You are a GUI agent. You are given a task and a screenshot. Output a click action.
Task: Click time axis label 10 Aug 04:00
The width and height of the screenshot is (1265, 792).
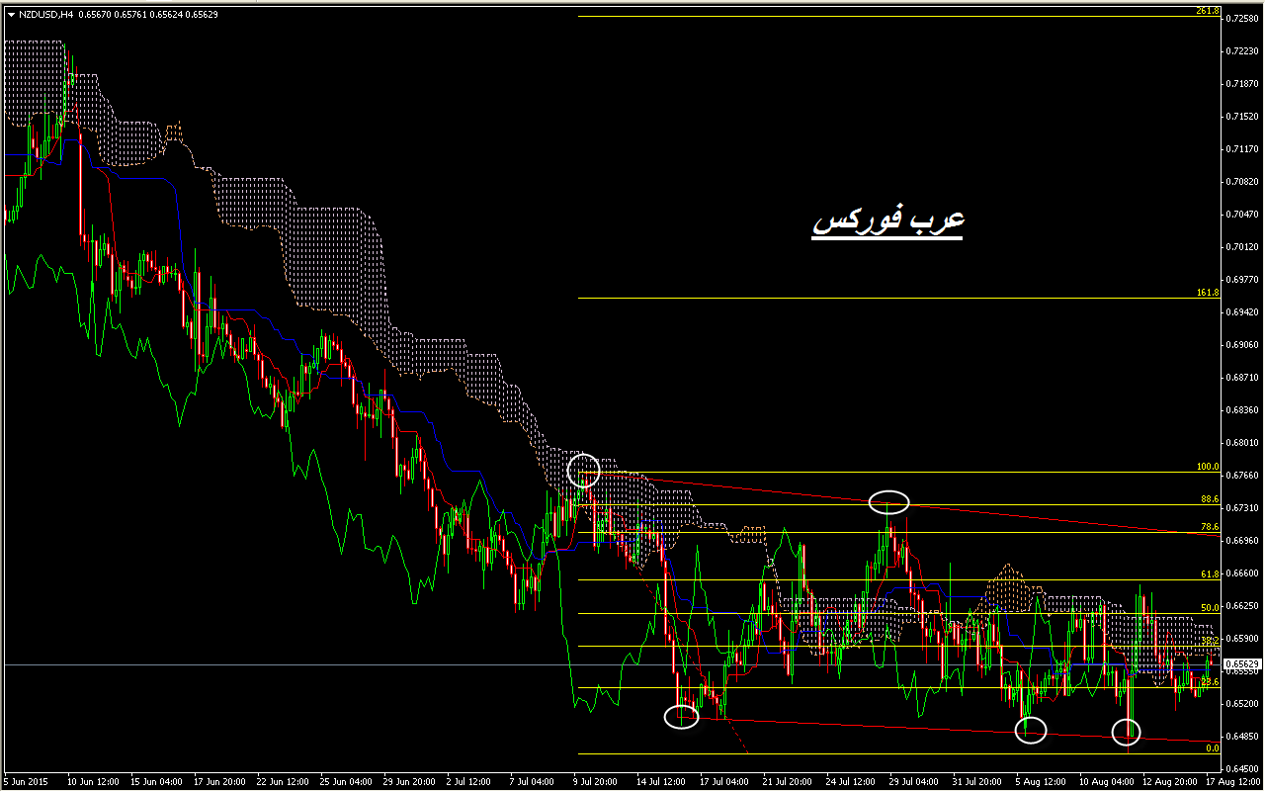point(1105,782)
